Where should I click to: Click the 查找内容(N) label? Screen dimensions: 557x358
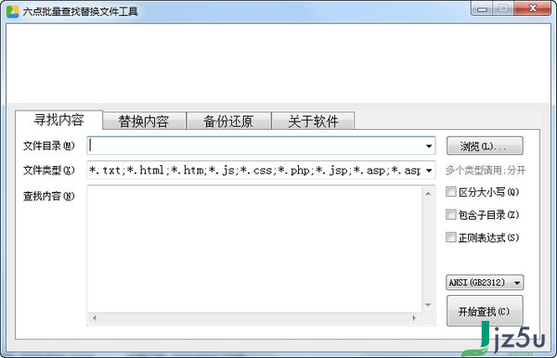coord(49,196)
